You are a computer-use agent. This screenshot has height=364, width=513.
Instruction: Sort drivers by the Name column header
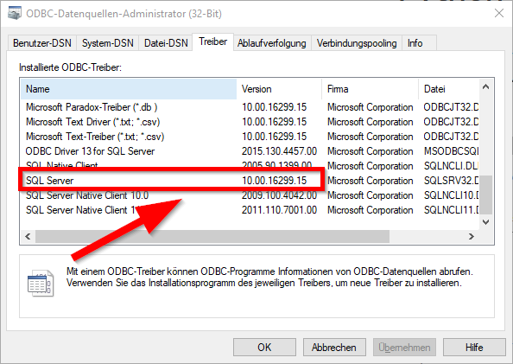(x=129, y=89)
